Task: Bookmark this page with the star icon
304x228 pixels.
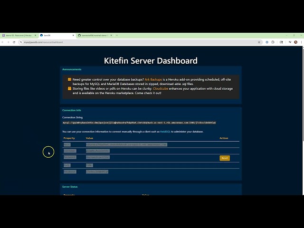Action: coord(259,42)
